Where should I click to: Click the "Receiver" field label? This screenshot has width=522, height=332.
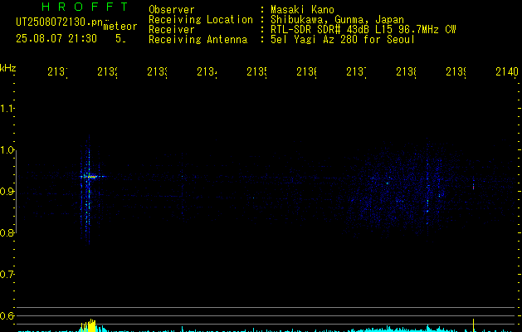[x=172, y=30]
